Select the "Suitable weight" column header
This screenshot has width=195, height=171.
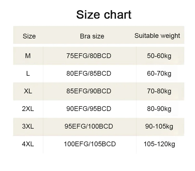[157, 36]
